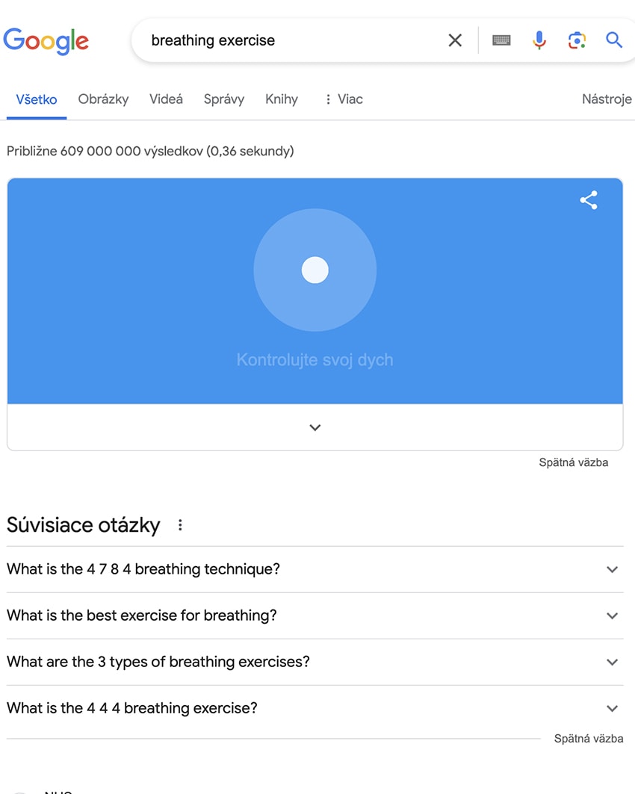The height and width of the screenshot is (794, 635).
Task: Share the breathing exercise widget
Action: click(589, 200)
